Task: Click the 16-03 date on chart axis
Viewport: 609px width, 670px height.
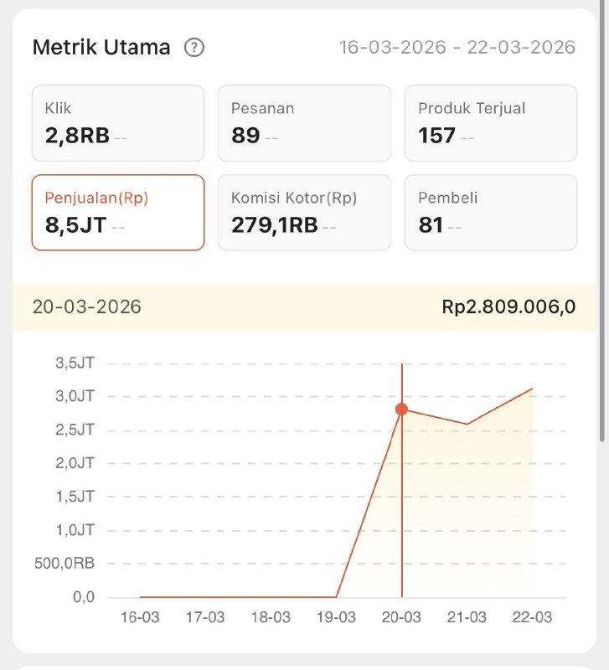Action: (x=140, y=617)
